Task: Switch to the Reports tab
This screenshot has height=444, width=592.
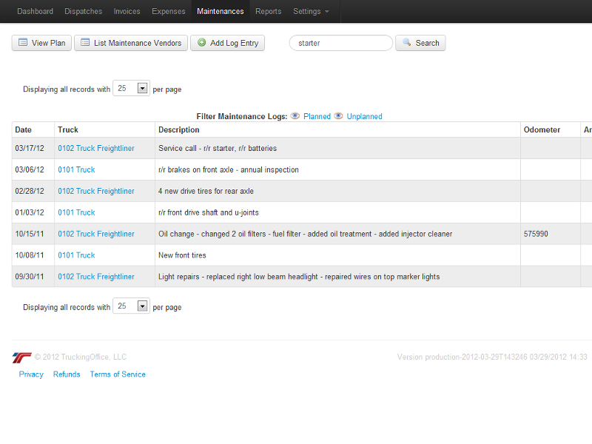Action: (268, 11)
